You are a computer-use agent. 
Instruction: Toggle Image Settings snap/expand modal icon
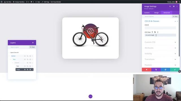tap(174, 6)
